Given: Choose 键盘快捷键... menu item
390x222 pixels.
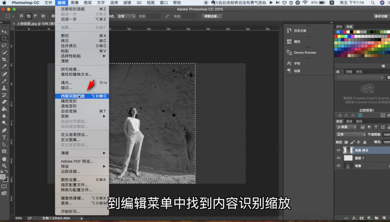Looking at the screenshot, I should point(82,198).
